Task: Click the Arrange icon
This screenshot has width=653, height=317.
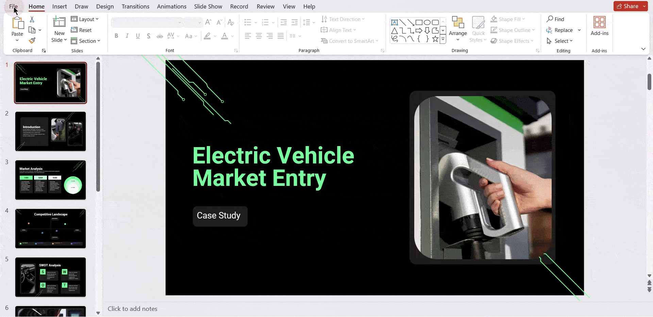Action: click(458, 22)
